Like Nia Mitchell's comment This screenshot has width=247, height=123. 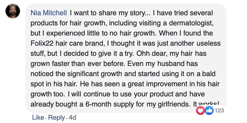pyautogui.click(x=38, y=118)
